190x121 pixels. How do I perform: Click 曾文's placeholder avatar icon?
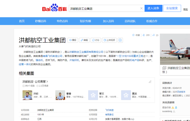93,95
